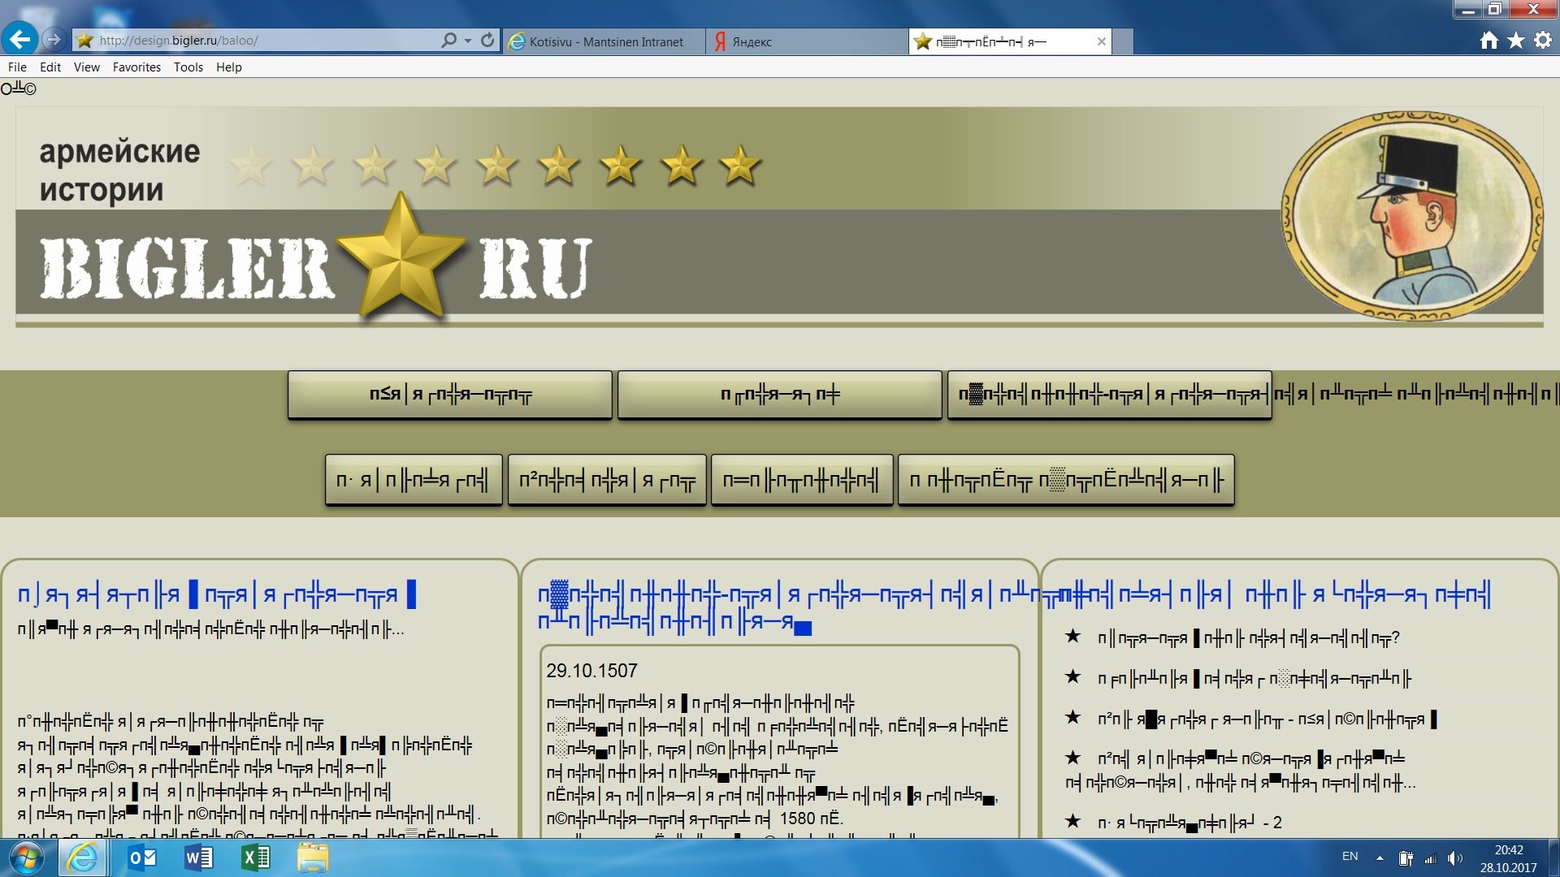The image size is (1560, 877).
Task: Click the browser back arrow button
Action: click(19, 39)
